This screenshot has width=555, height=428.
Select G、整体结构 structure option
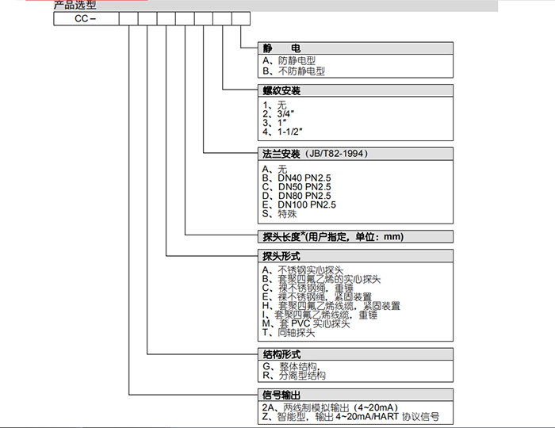click(x=293, y=366)
